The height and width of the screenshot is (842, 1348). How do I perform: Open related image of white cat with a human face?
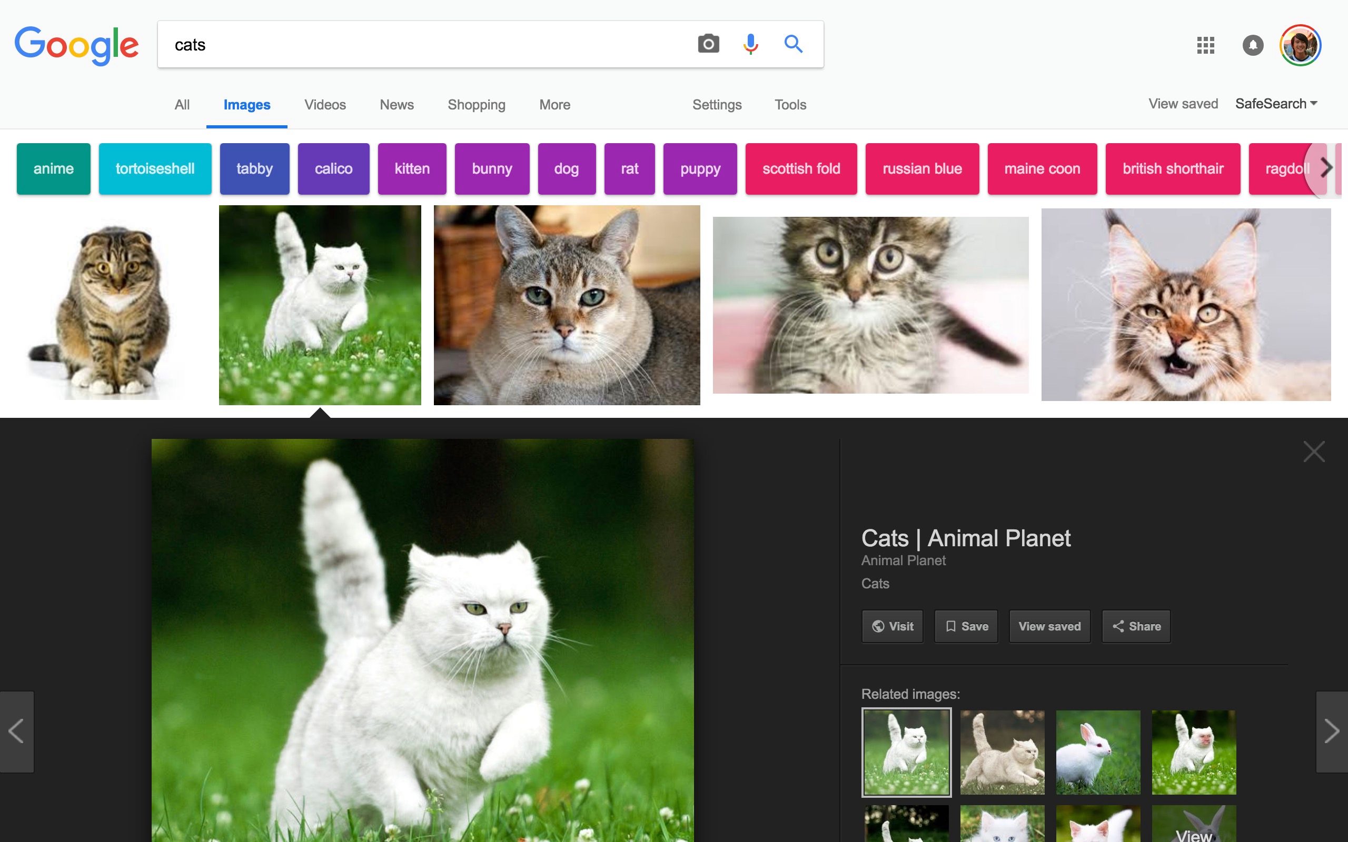click(1194, 753)
